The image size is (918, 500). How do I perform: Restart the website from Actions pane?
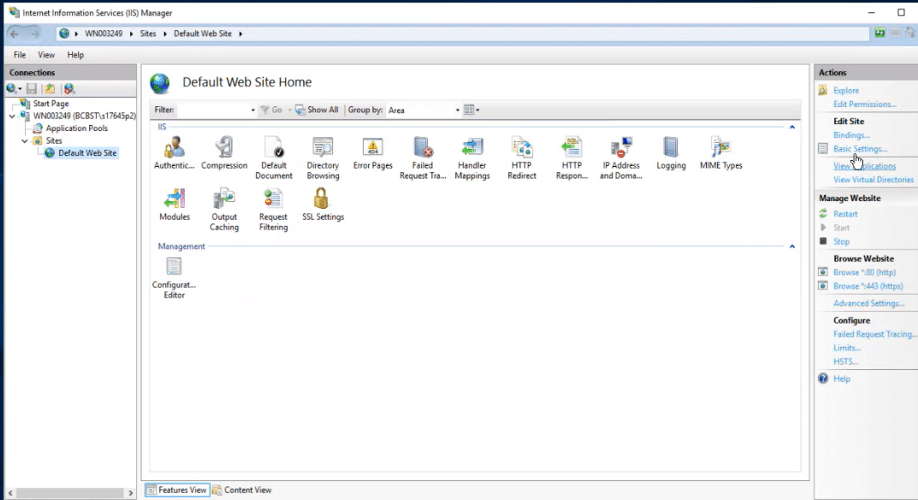tap(845, 214)
